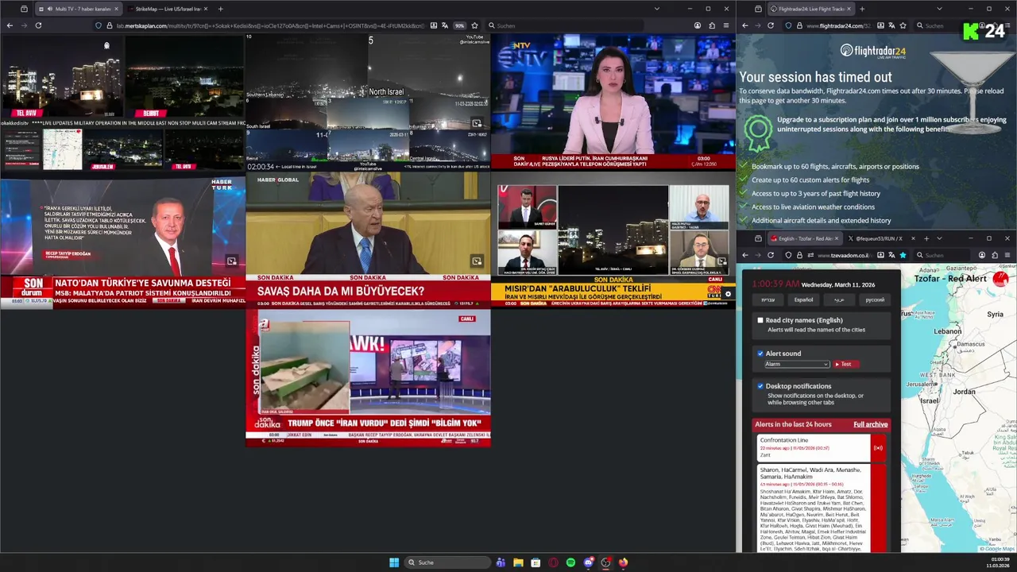Viewport: 1017px width, 572px height.
Task: Open new tab in the Flightradar24 window
Action: (x=862, y=9)
